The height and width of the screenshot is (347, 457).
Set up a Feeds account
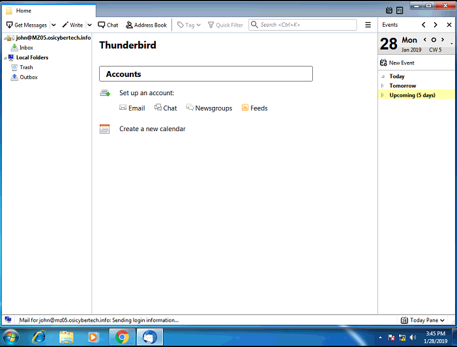(x=254, y=108)
